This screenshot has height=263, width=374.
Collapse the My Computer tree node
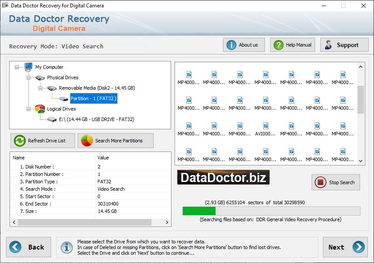[17, 67]
